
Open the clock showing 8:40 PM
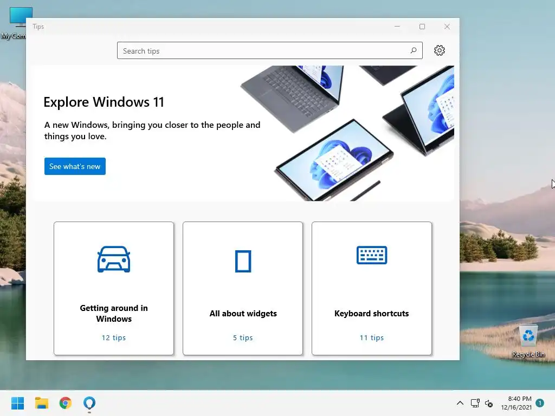click(x=516, y=403)
